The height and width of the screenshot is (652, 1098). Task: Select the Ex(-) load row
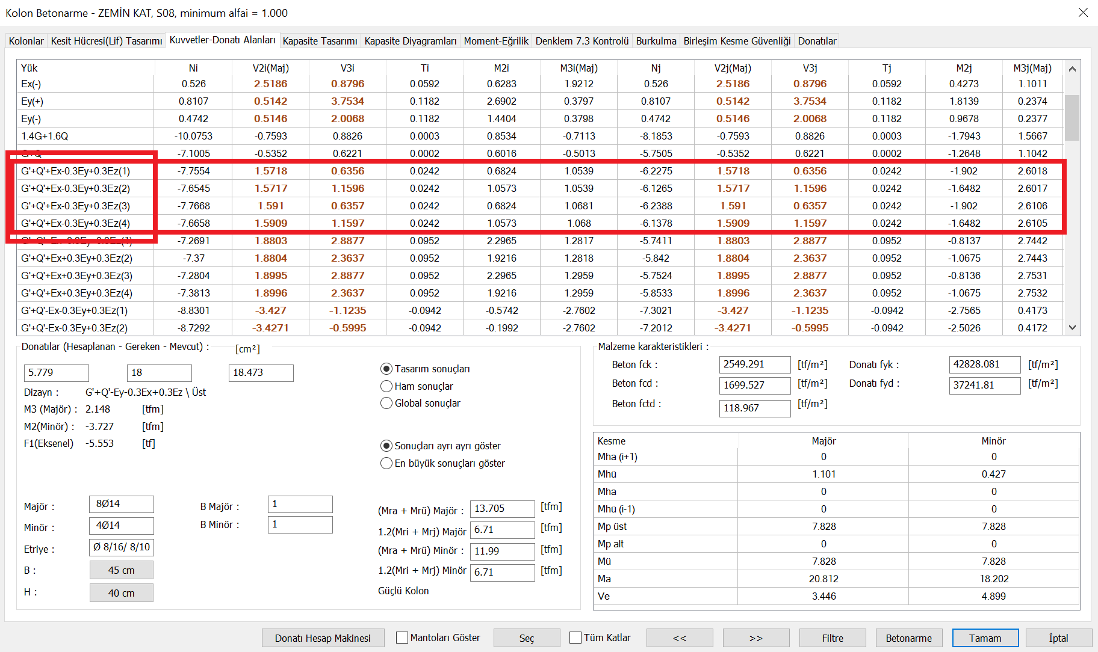pyautogui.click(x=540, y=84)
